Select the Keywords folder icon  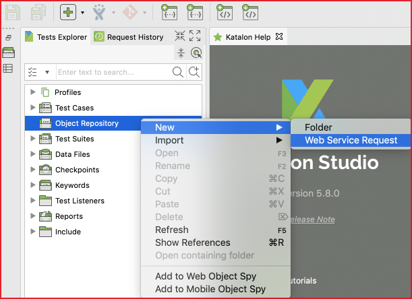point(45,185)
